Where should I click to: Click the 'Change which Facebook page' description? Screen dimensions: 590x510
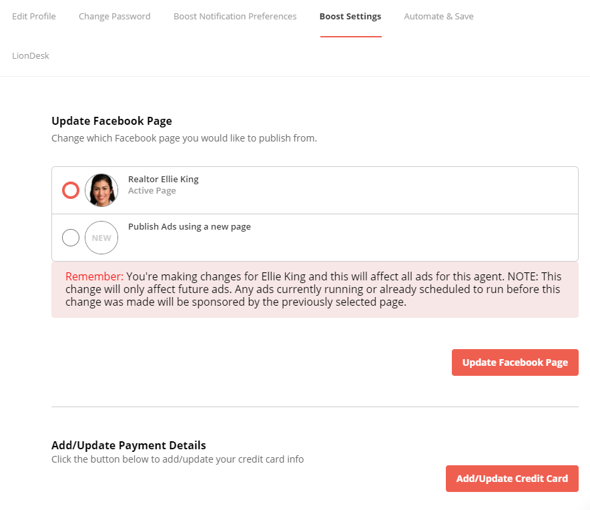184,138
